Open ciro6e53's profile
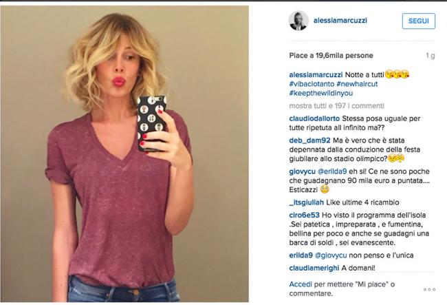Screen dimensions: 447x305 pos(304,215)
